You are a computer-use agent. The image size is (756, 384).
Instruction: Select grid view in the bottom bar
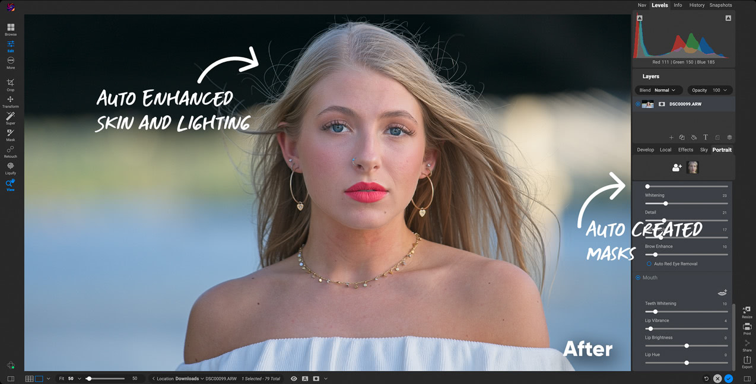29,379
